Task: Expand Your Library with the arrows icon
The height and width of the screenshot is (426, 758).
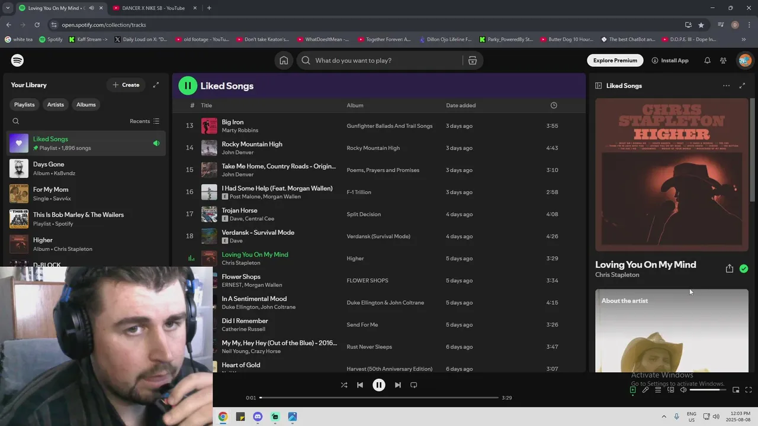Action: pyautogui.click(x=156, y=85)
